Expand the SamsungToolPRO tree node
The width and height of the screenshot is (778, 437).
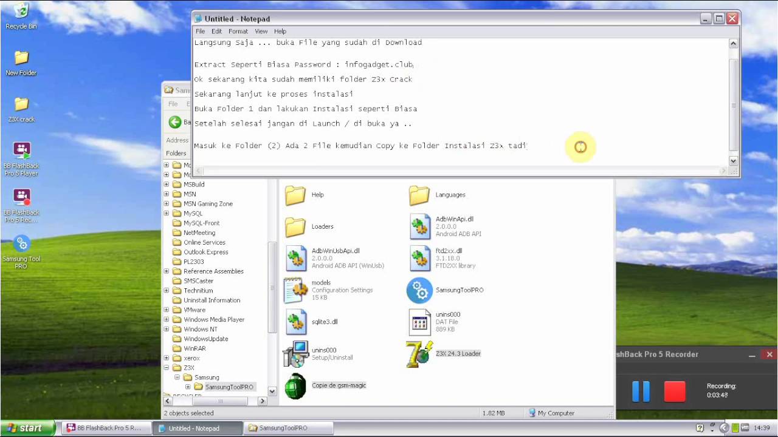click(188, 387)
